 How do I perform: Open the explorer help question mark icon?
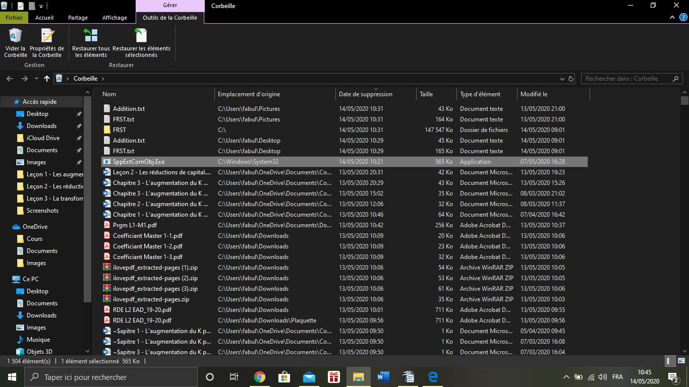(x=683, y=18)
